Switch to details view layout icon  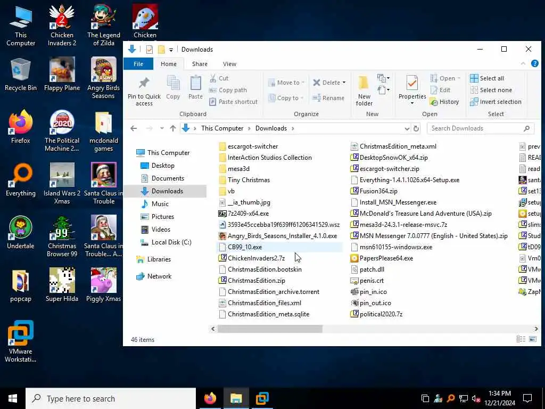tap(521, 339)
